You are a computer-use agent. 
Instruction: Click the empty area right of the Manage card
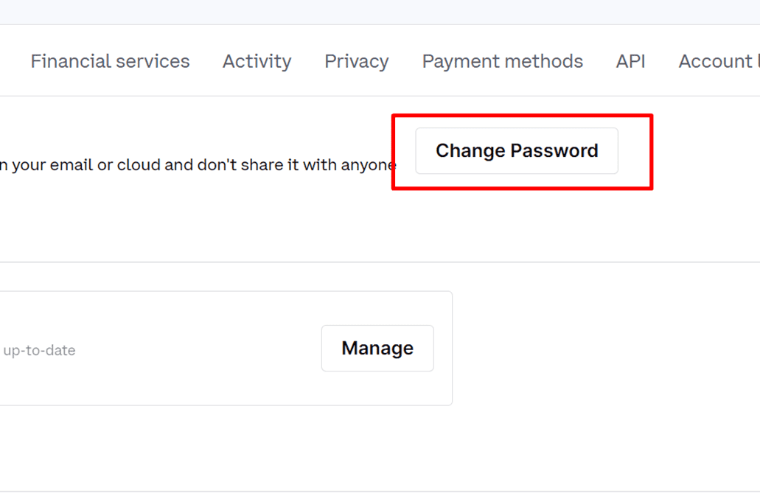tap(604, 348)
